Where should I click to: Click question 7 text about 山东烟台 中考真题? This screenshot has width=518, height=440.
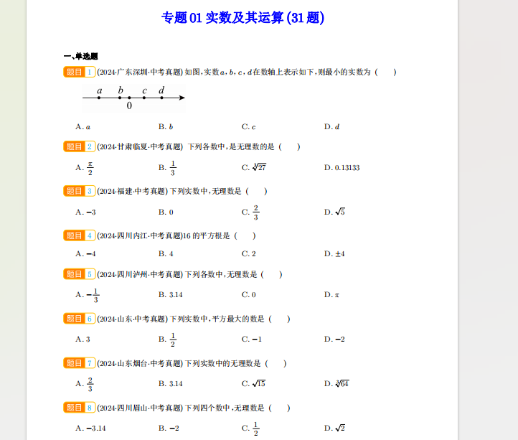[192, 363]
